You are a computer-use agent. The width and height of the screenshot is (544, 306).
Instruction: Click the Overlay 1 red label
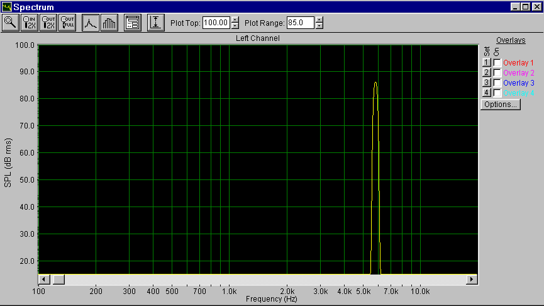pos(518,63)
